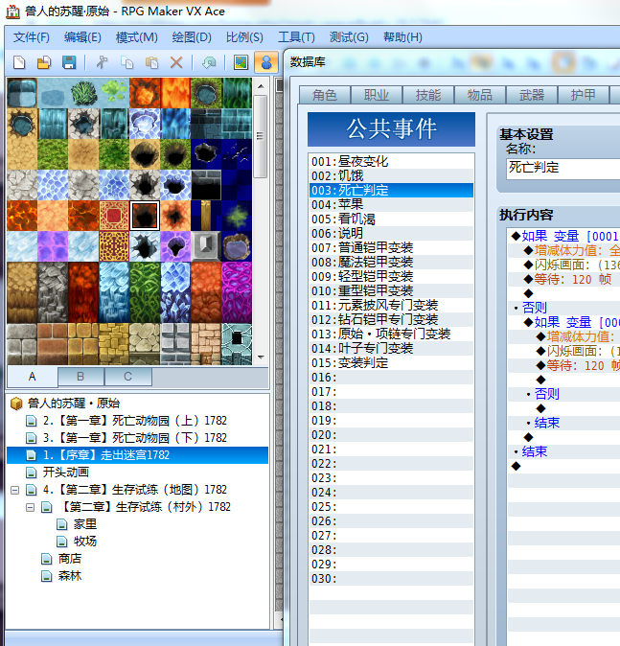Select map 3.【第一章】死亡动物园（下）1782

coord(134,438)
